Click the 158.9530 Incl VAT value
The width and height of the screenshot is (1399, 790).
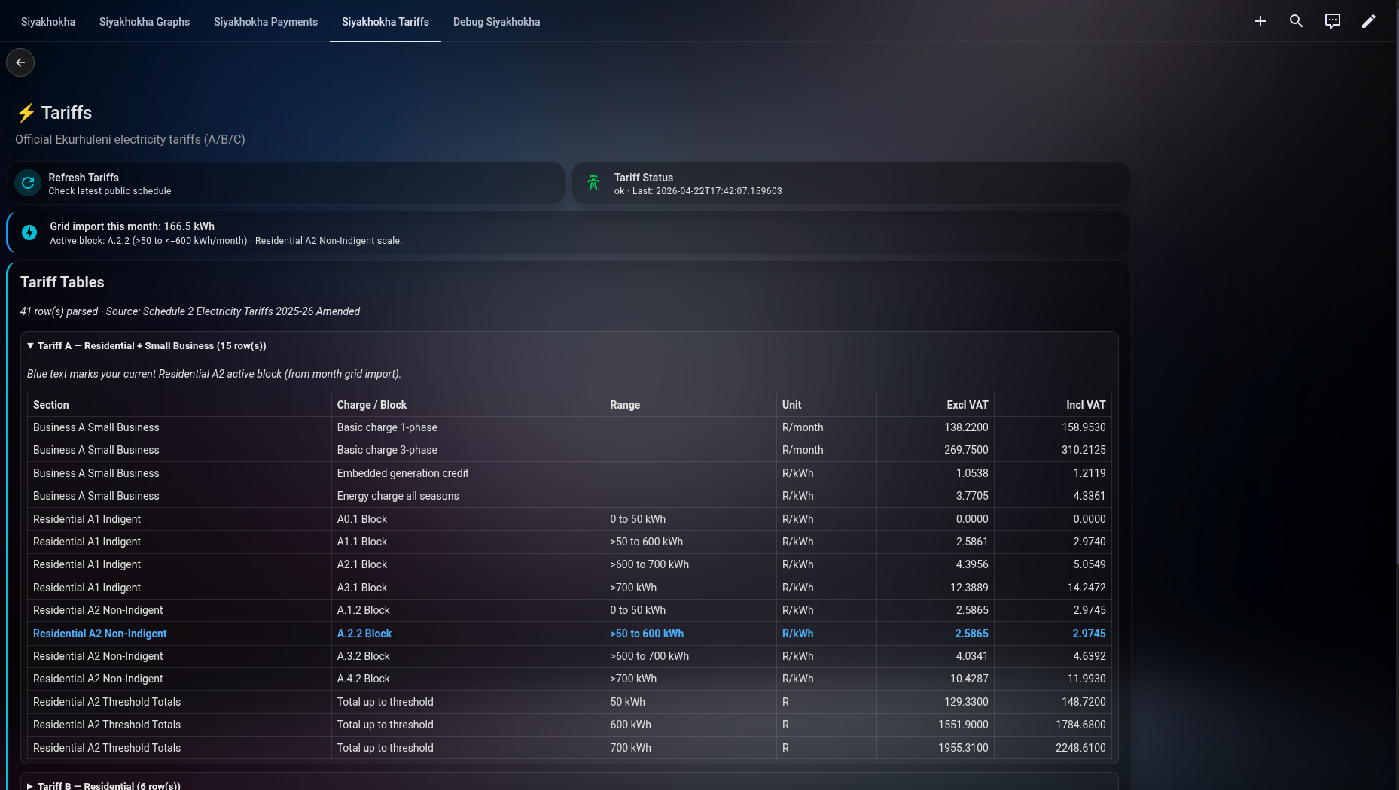(1084, 427)
